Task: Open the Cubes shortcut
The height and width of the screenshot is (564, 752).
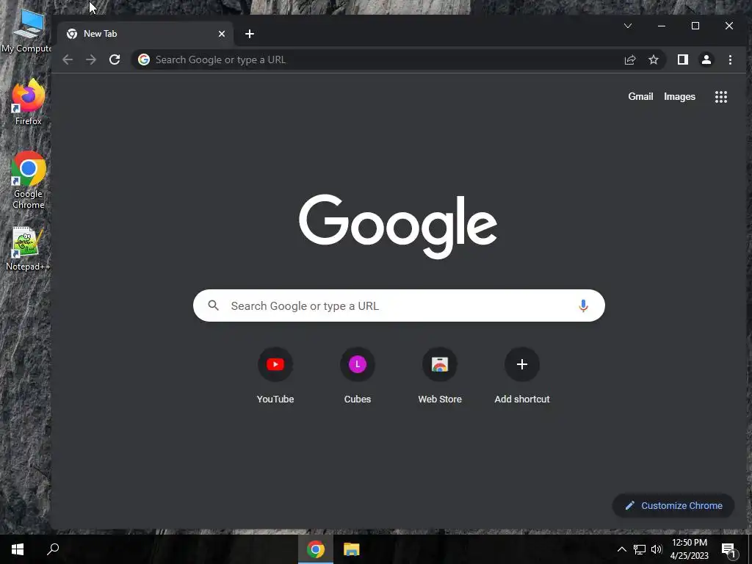Action: click(358, 376)
